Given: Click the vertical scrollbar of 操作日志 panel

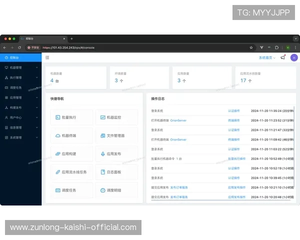Looking at the screenshot, I should [x=294, y=146].
